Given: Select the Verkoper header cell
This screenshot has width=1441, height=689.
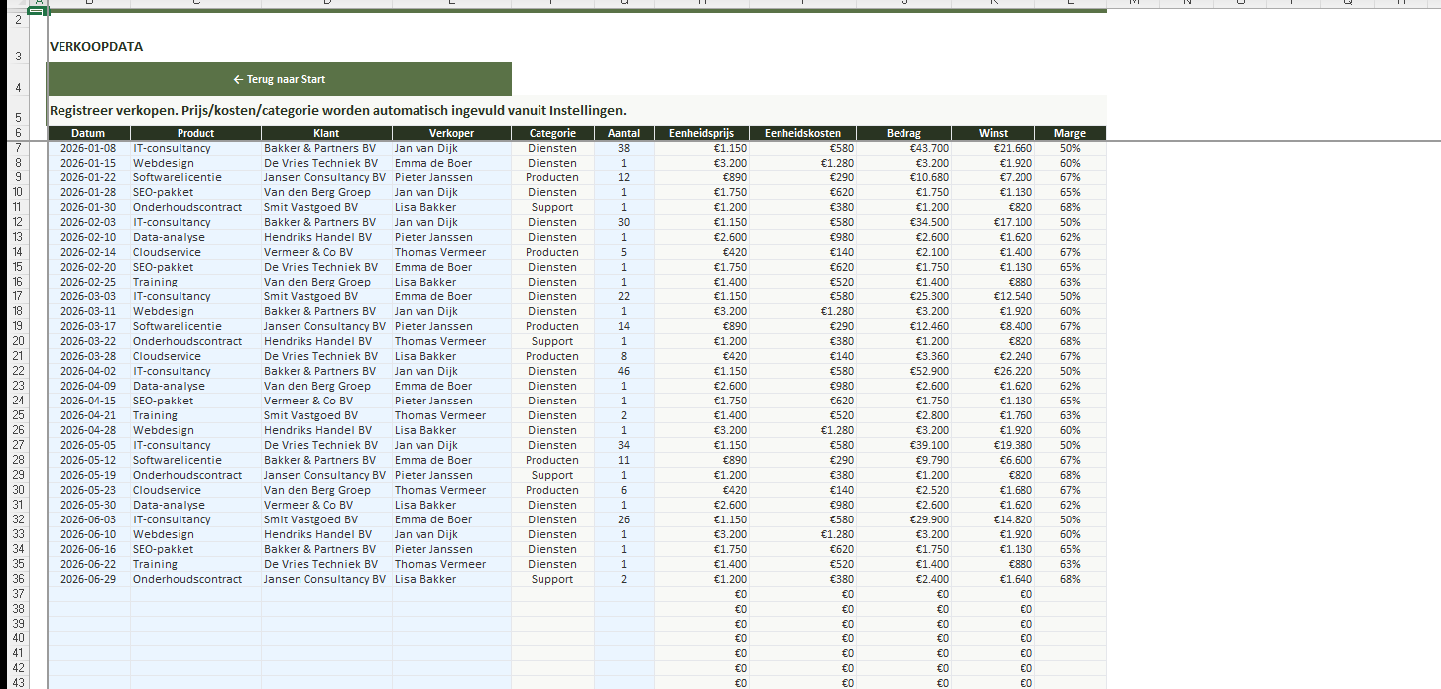Looking at the screenshot, I should [451, 133].
